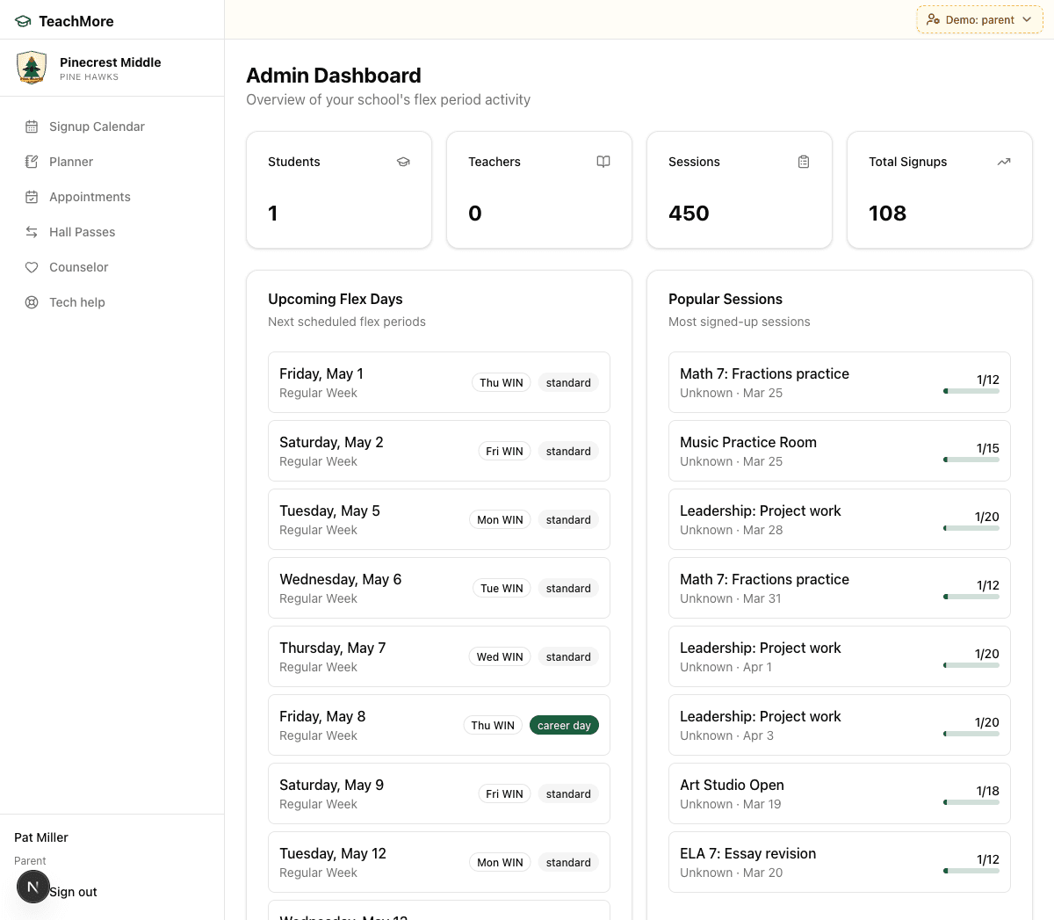Open the Thursday, May 7 flex day
Viewport: 1054px width, 920px height.
[439, 656]
